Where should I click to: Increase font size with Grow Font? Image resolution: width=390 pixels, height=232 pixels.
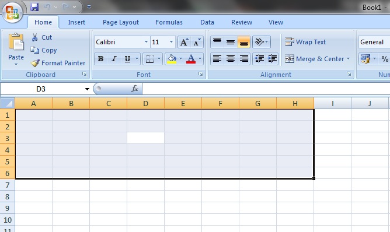click(184, 42)
